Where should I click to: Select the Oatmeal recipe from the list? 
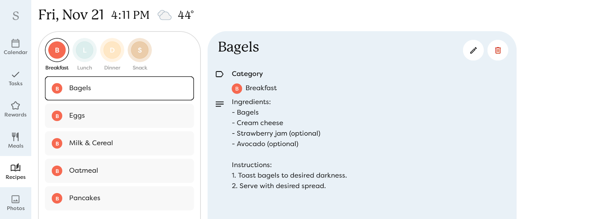[x=119, y=170]
